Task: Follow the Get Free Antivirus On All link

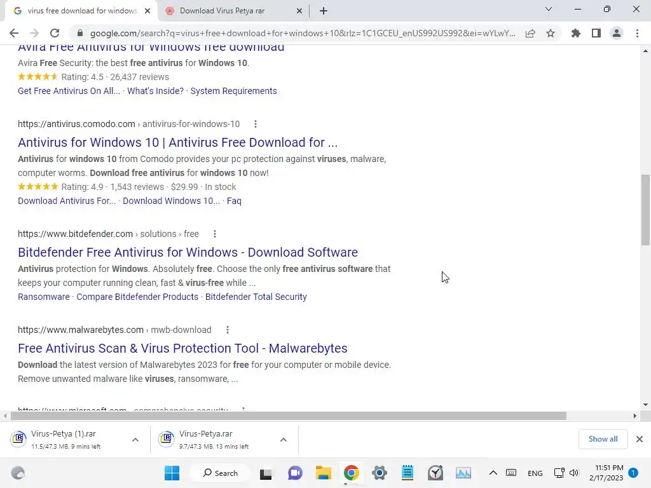Action: pyautogui.click(x=69, y=91)
